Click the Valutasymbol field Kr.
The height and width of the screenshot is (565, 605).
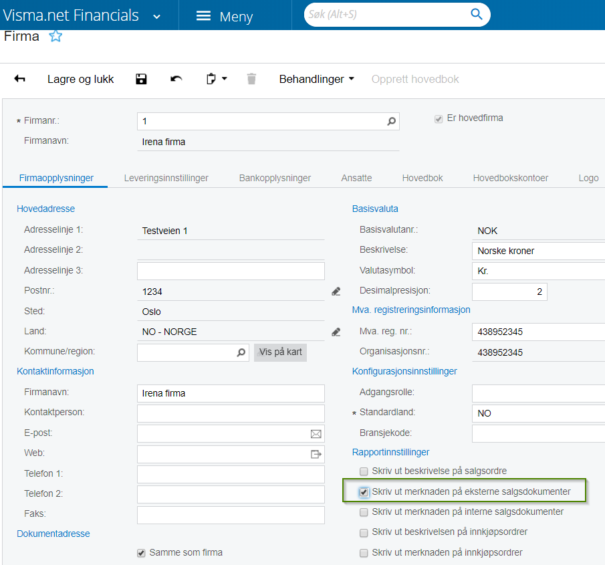pyautogui.click(x=539, y=271)
